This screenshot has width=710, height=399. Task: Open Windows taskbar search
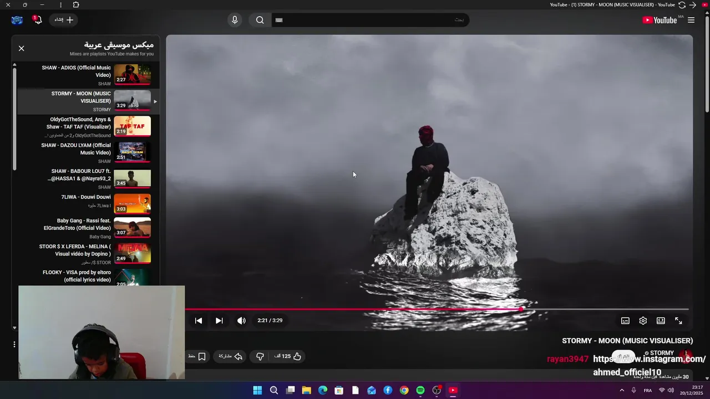tap(274, 390)
